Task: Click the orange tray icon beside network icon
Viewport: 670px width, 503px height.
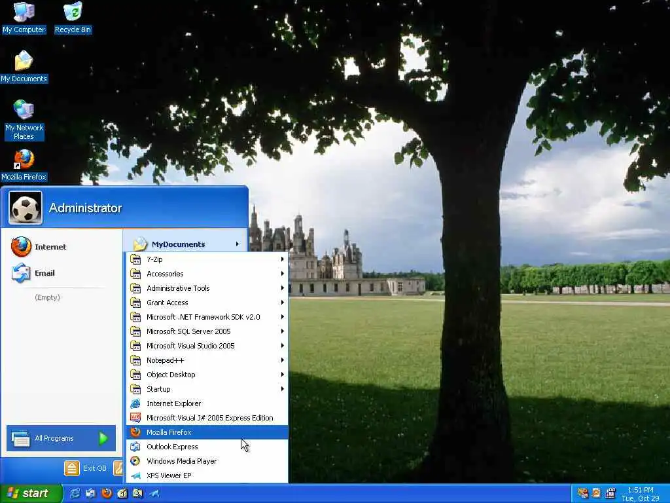Action: coord(597,493)
